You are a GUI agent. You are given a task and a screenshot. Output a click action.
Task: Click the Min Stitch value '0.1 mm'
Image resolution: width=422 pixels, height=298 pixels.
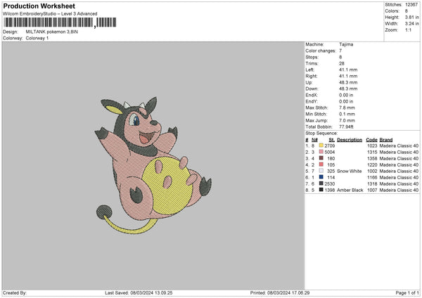347,114
